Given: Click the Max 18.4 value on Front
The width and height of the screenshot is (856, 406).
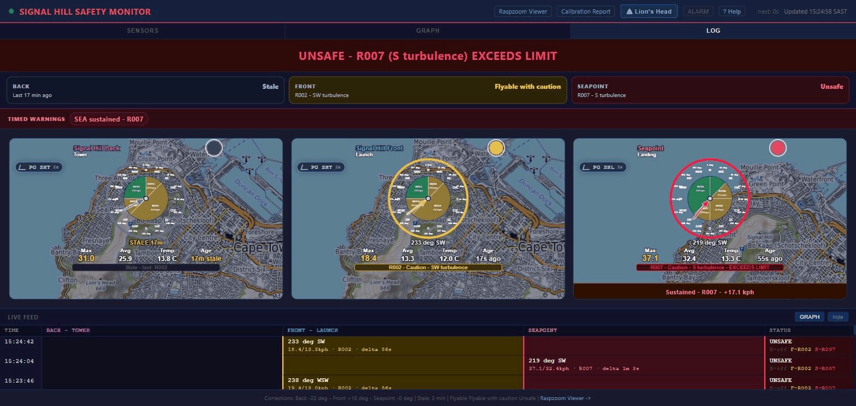Looking at the screenshot, I should coord(368,258).
